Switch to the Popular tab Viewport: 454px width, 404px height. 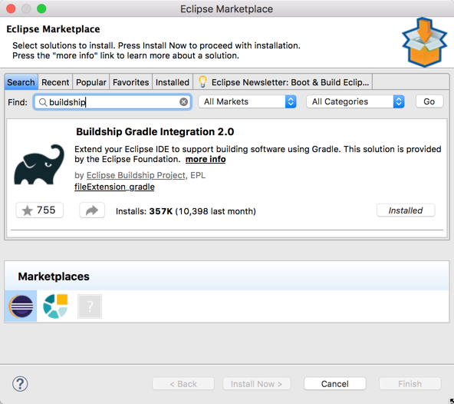point(91,82)
